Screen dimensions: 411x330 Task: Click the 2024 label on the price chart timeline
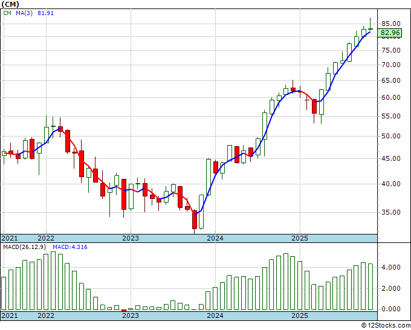coord(215,238)
